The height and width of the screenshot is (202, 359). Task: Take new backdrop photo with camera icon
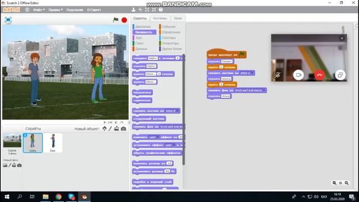20,165
